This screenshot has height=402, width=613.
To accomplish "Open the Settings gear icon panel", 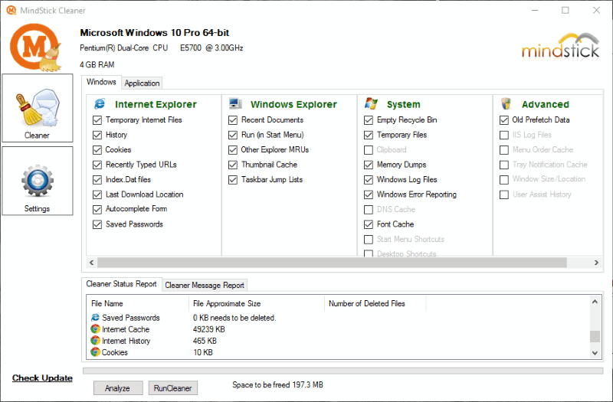I will pos(38,181).
